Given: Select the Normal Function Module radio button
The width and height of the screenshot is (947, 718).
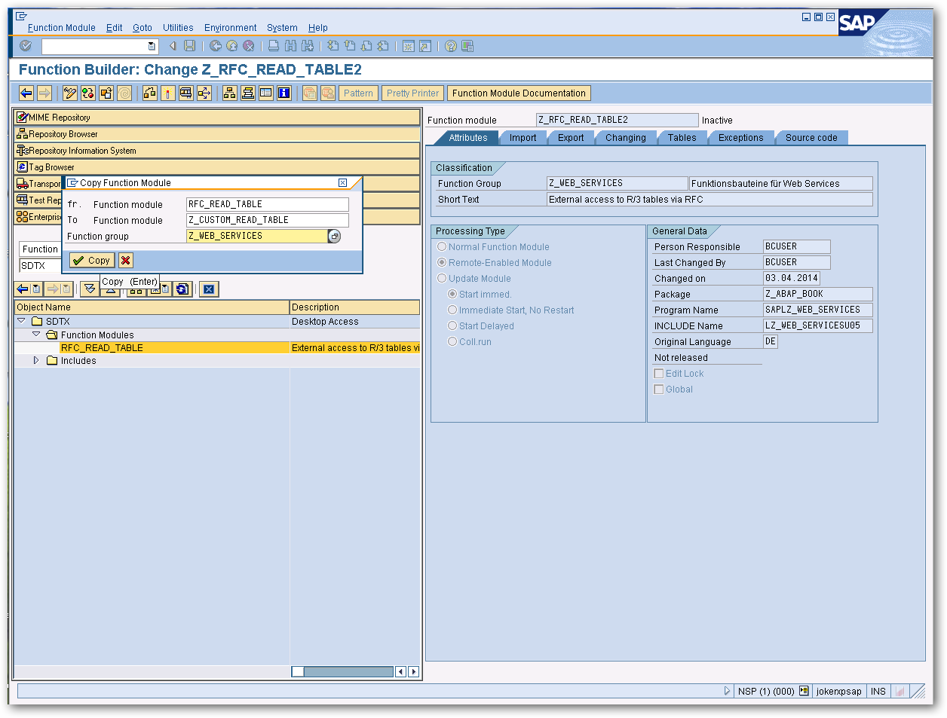Looking at the screenshot, I should click(442, 247).
